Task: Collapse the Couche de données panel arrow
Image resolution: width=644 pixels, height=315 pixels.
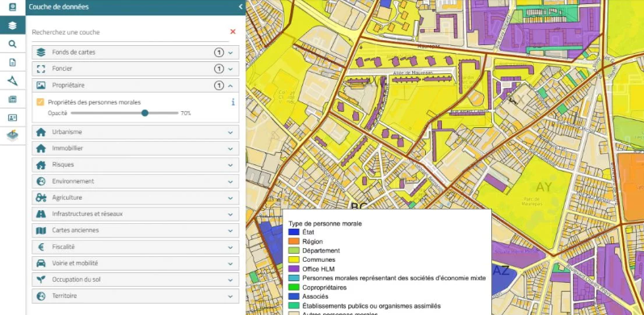Action: 241,6
